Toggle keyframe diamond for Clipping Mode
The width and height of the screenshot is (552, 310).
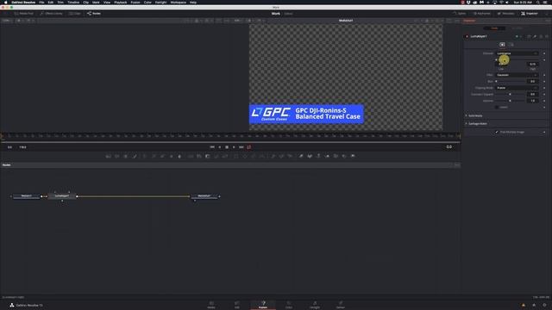click(544, 88)
